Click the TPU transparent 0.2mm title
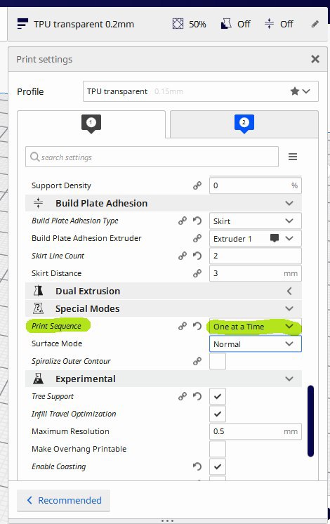 tap(84, 24)
